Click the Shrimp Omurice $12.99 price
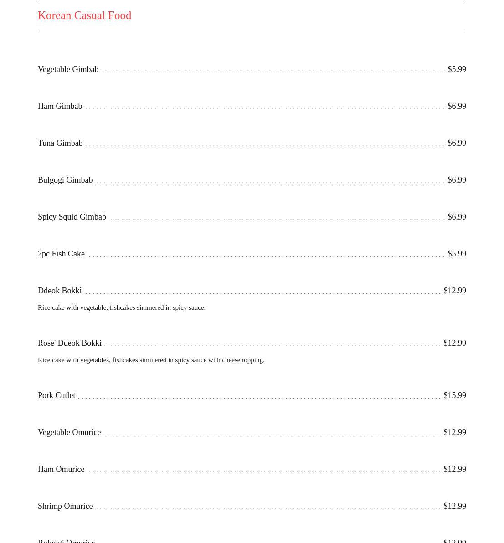This screenshot has width=504, height=543. (454, 506)
